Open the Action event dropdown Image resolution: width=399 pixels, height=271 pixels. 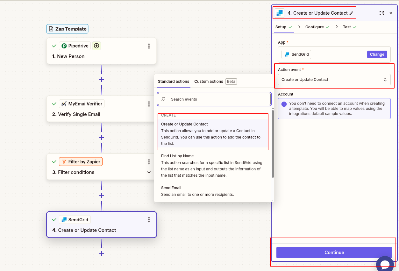click(x=334, y=79)
